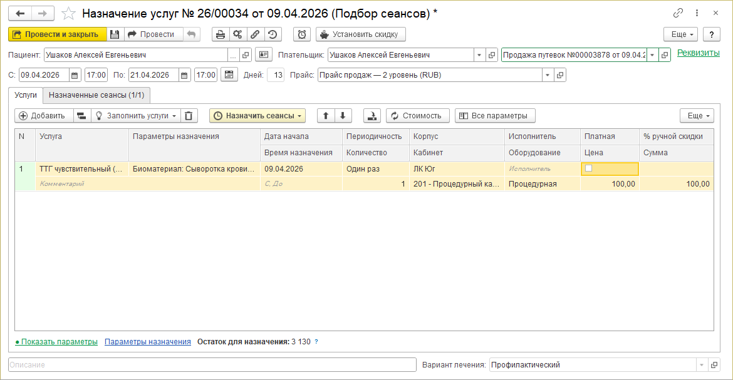
Task: Open the Реквизиты link
Action: pos(699,53)
